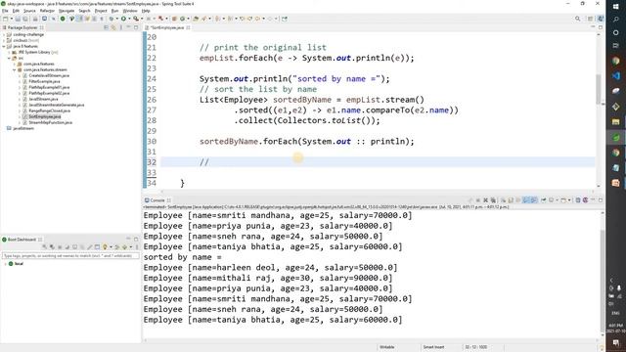Select SortEmployee.java in the tree
This screenshot has height=352, width=626.
pos(45,116)
